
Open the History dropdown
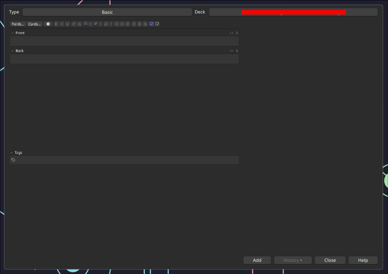[293, 260]
